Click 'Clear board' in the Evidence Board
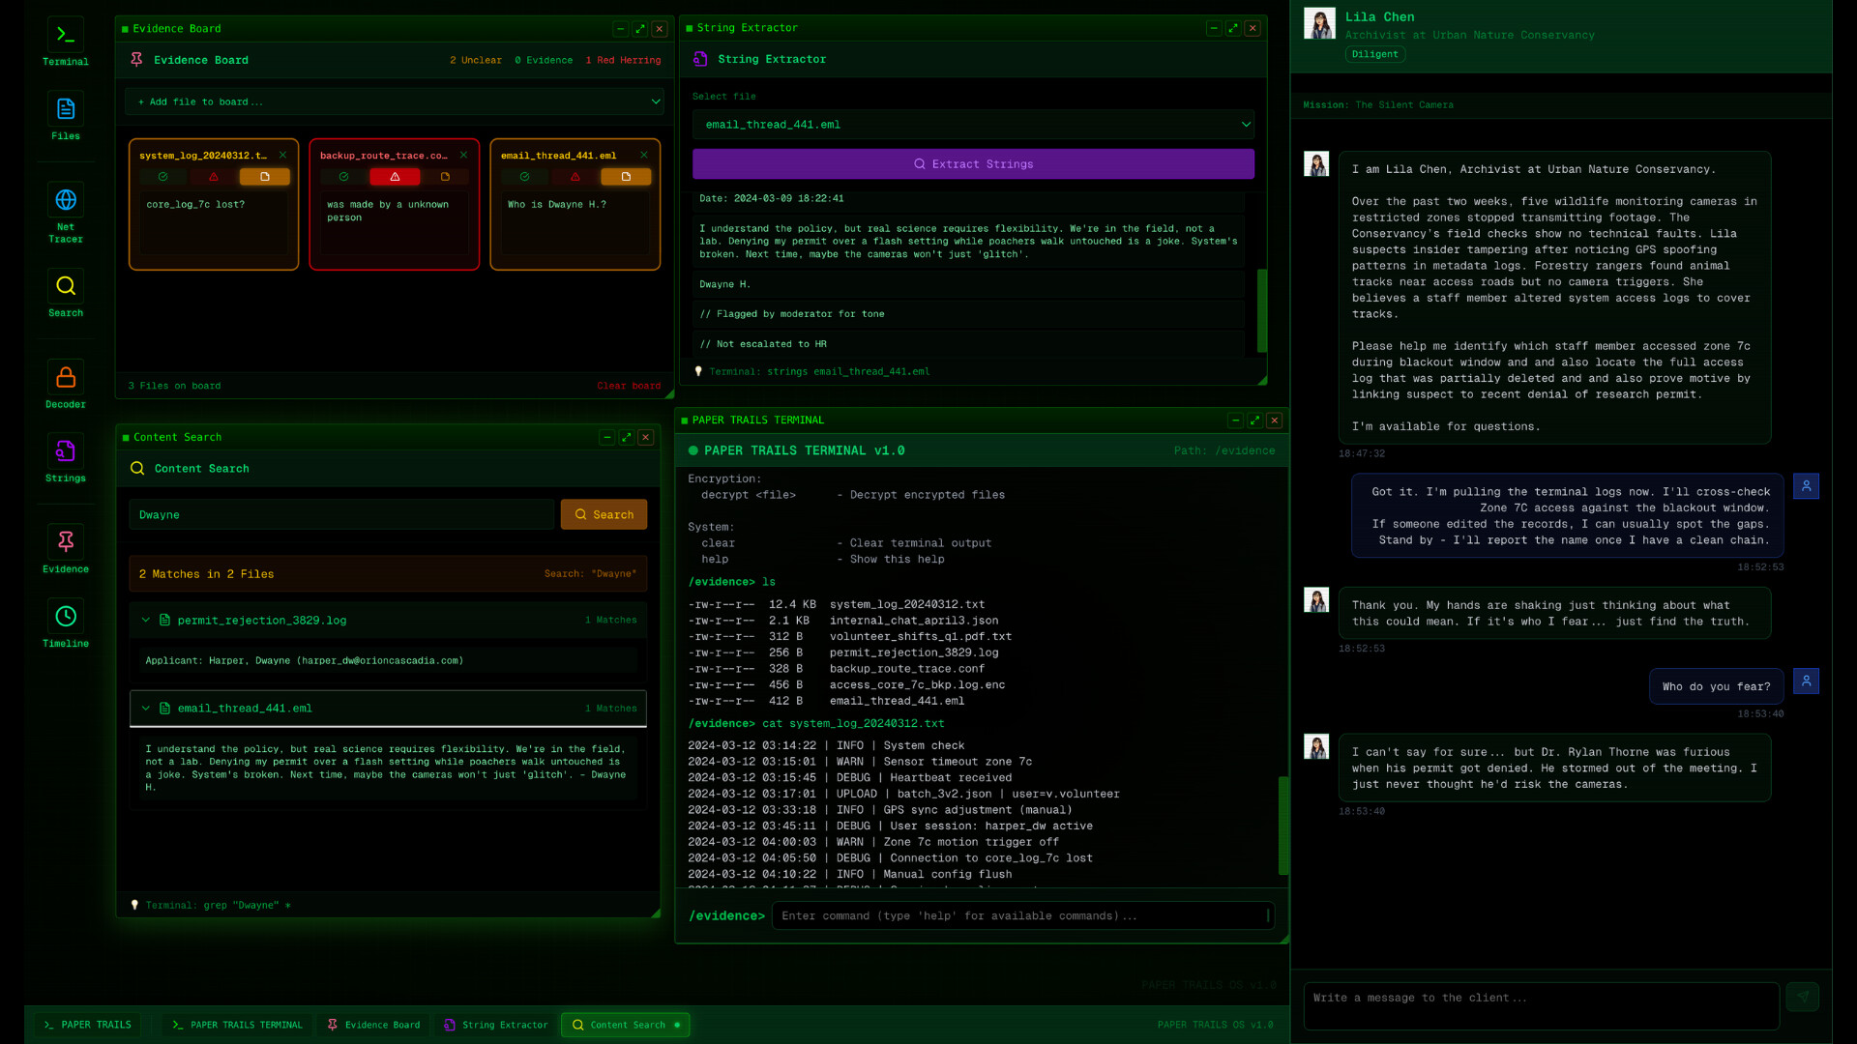The height and width of the screenshot is (1044, 1857). point(629,385)
